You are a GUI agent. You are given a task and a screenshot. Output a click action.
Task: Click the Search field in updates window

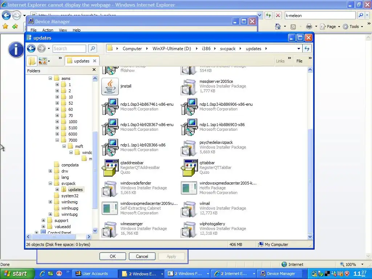tap(69, 49)
